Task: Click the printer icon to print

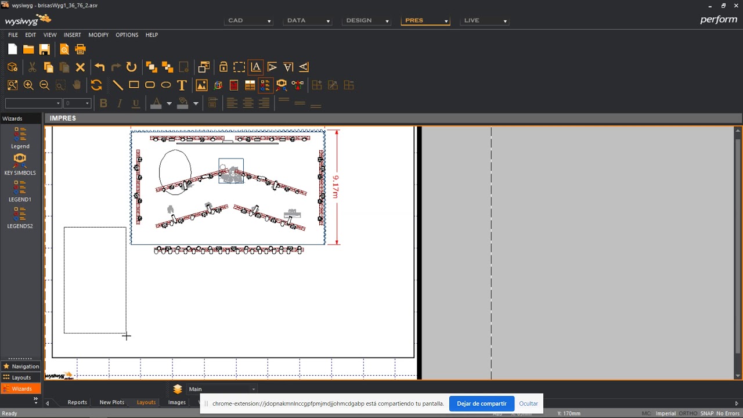Action: 80,50
